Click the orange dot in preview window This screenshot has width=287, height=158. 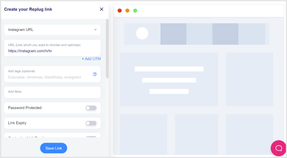coord(128,11)
